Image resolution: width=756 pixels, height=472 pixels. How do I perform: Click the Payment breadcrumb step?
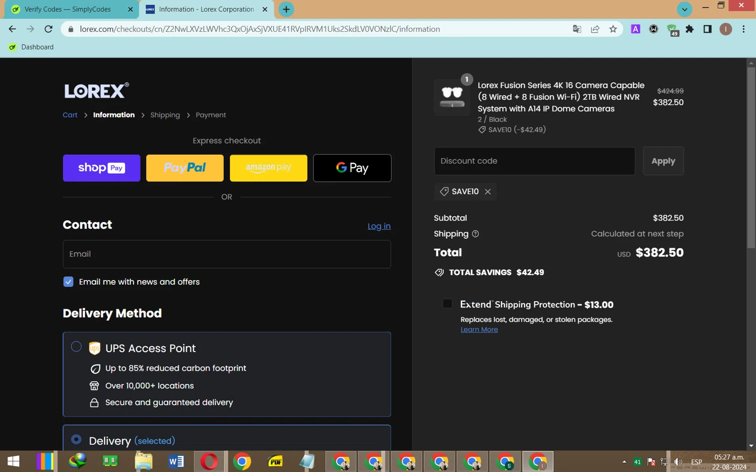click(211, 115)
